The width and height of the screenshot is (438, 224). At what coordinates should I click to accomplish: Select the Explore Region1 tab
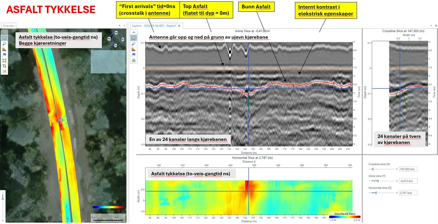[x=155, y=26]
